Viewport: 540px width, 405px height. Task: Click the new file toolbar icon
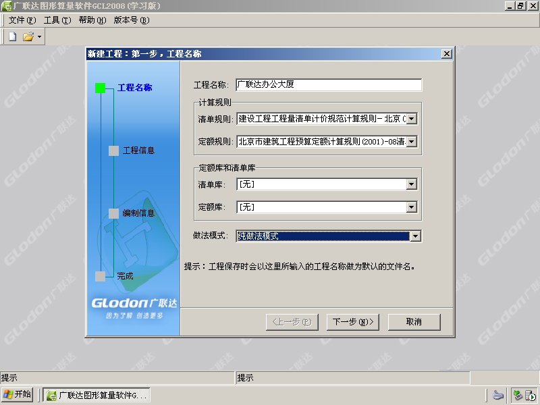pyautogui.click(x=12, y=36)
